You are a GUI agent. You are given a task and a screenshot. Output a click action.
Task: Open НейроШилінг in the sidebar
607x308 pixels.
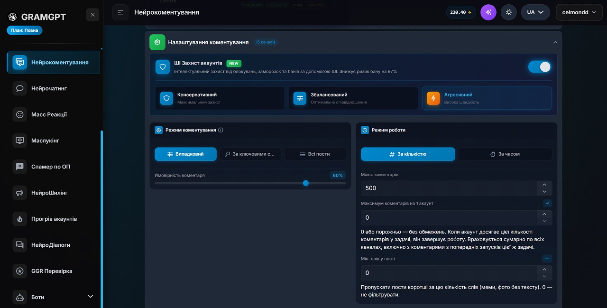point(54,193)
